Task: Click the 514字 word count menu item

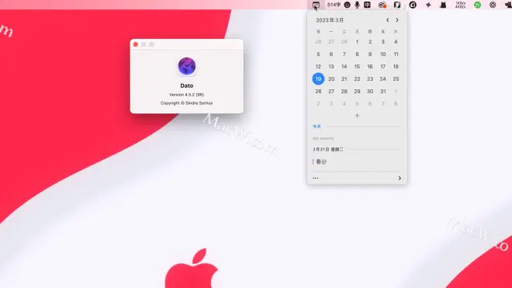Action: click(334, 5)
